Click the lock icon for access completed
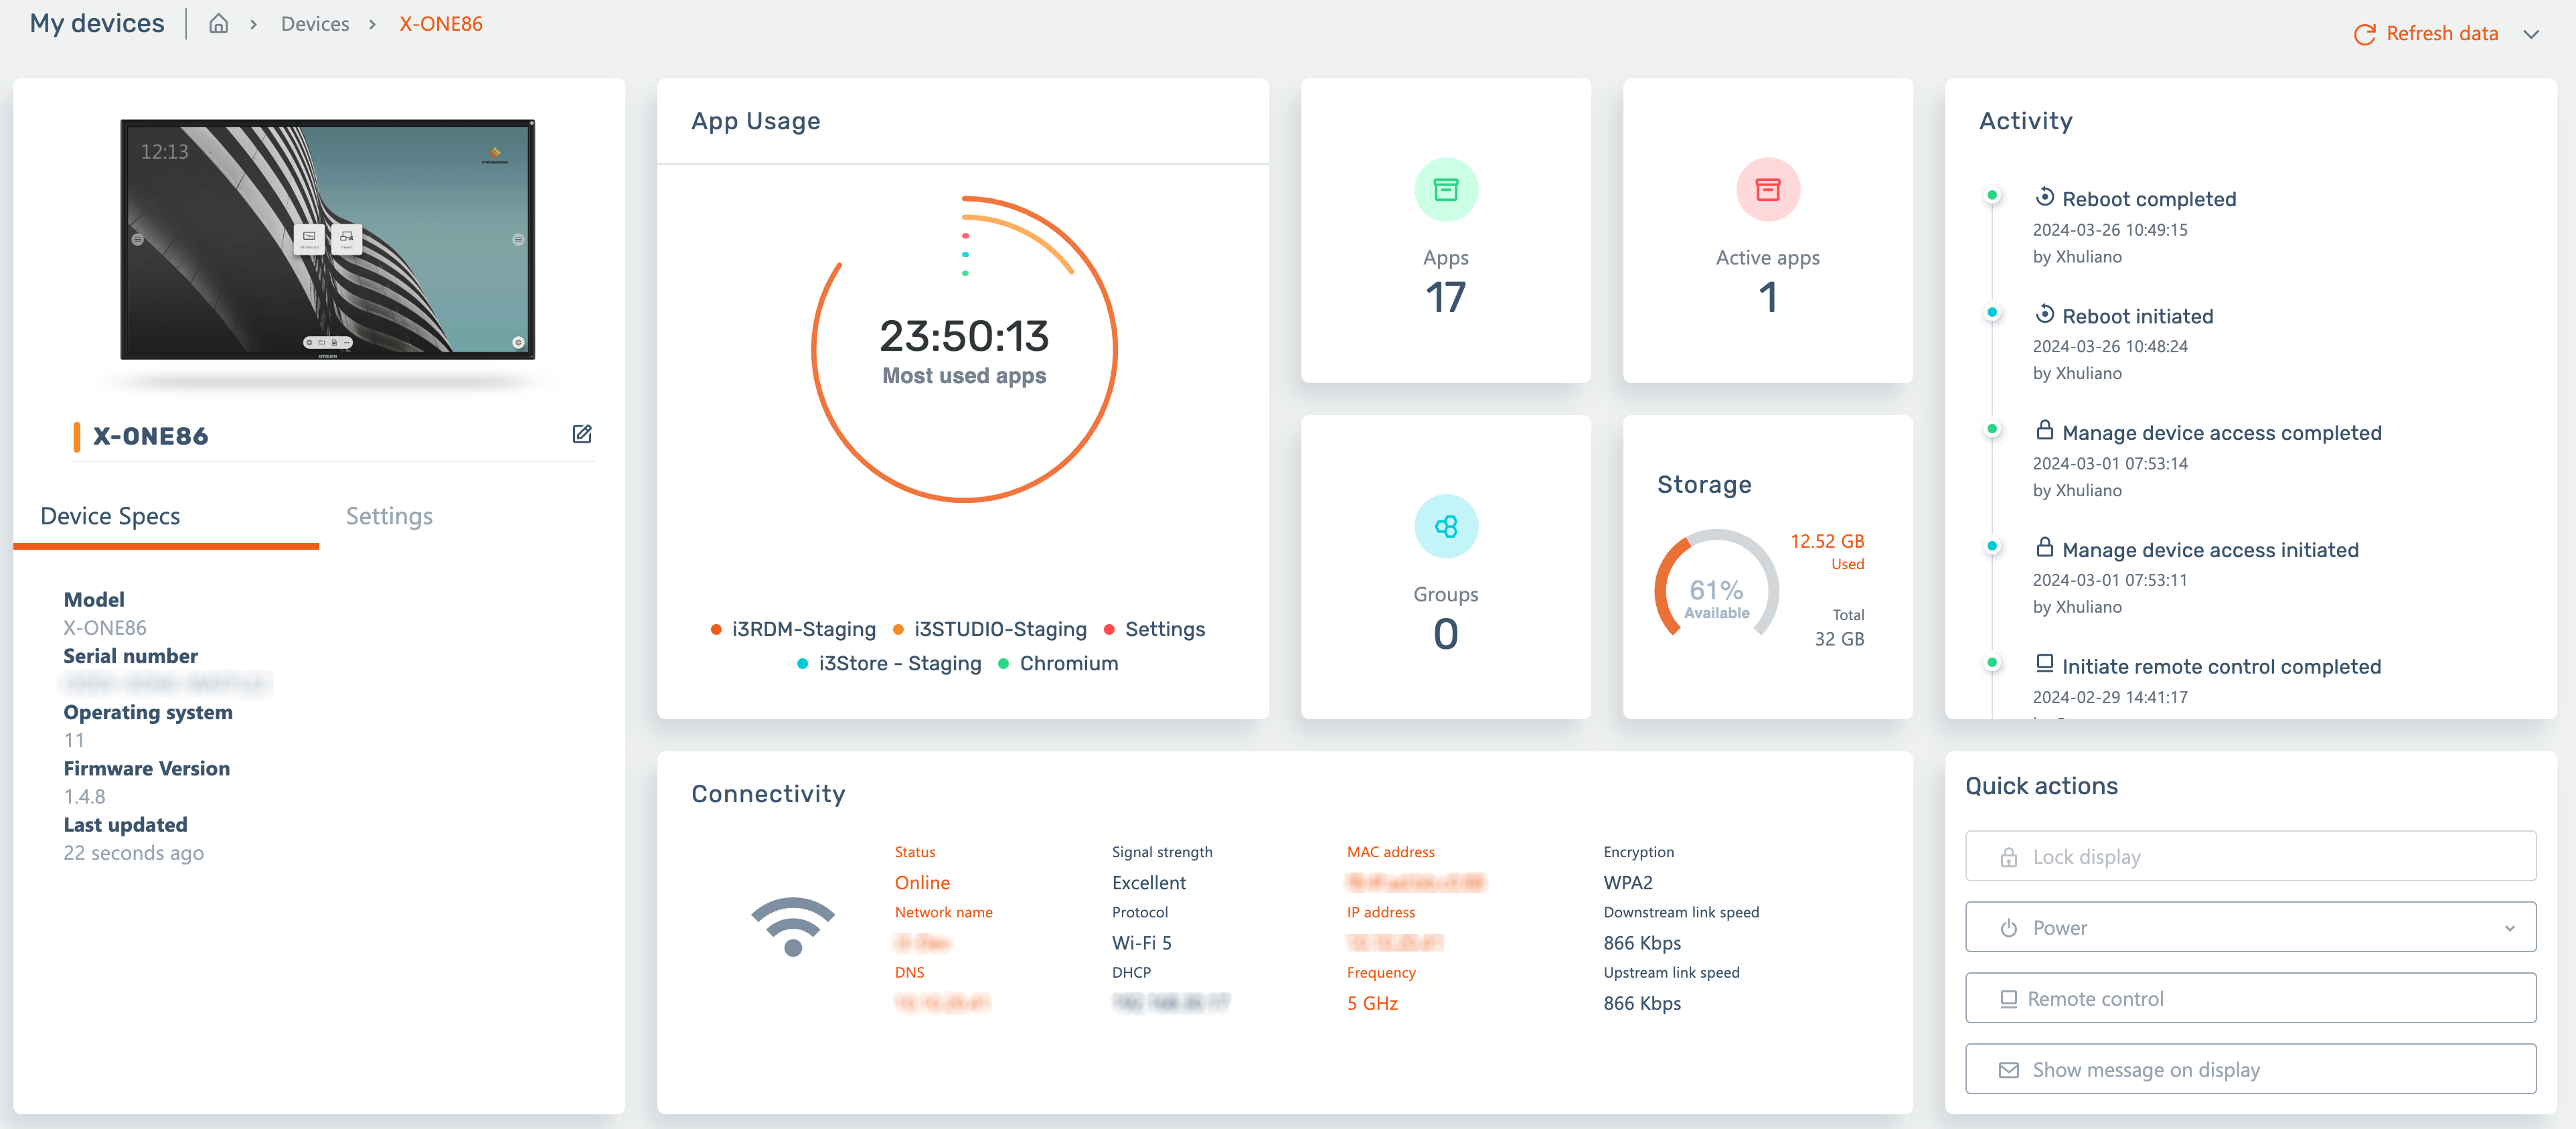Image resolution: width=2576 pixels, height=1129 pixels. point(2045,431)
